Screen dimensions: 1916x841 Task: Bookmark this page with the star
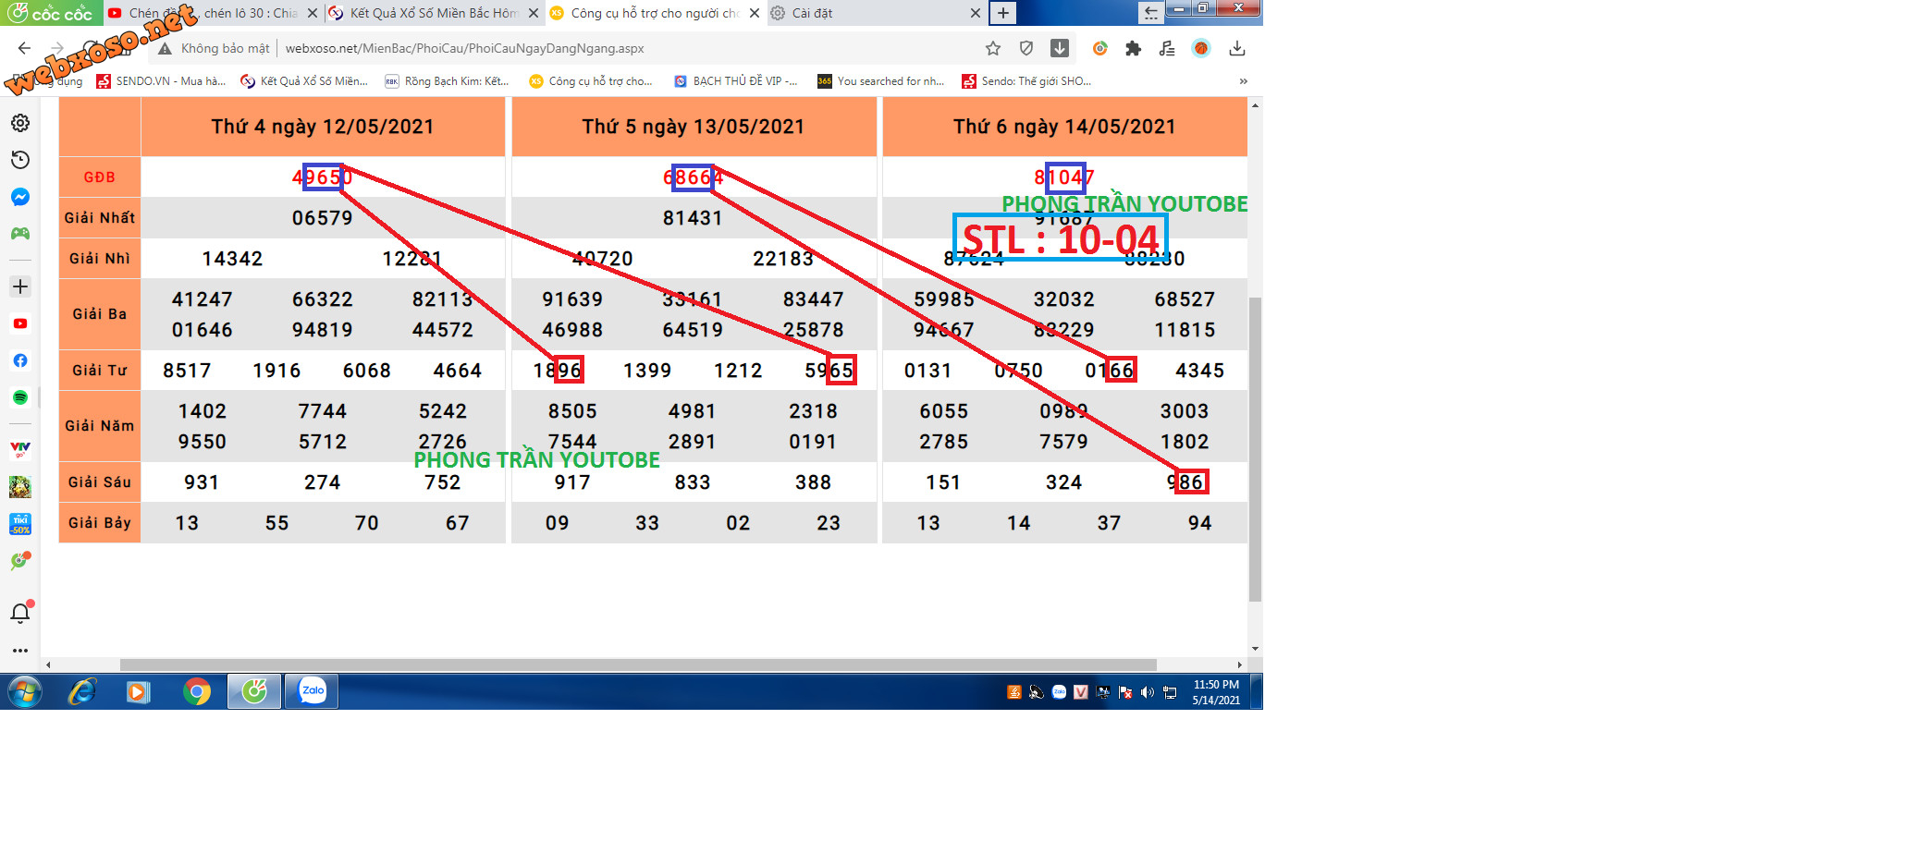993,48
